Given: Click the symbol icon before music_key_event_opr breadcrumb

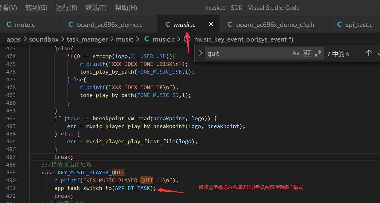Looking at the screenshot, I should tap(187, 39).
